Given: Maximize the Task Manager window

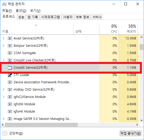Looking at the screenshot, I should pos(126,4).
